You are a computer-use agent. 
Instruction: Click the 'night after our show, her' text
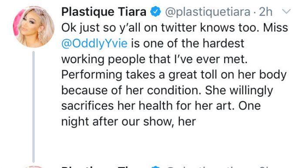point(129,122)
